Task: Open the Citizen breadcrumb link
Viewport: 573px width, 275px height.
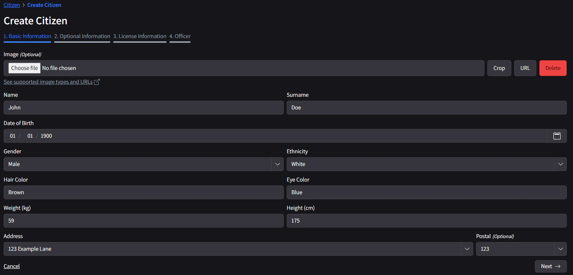Action: 11,5
